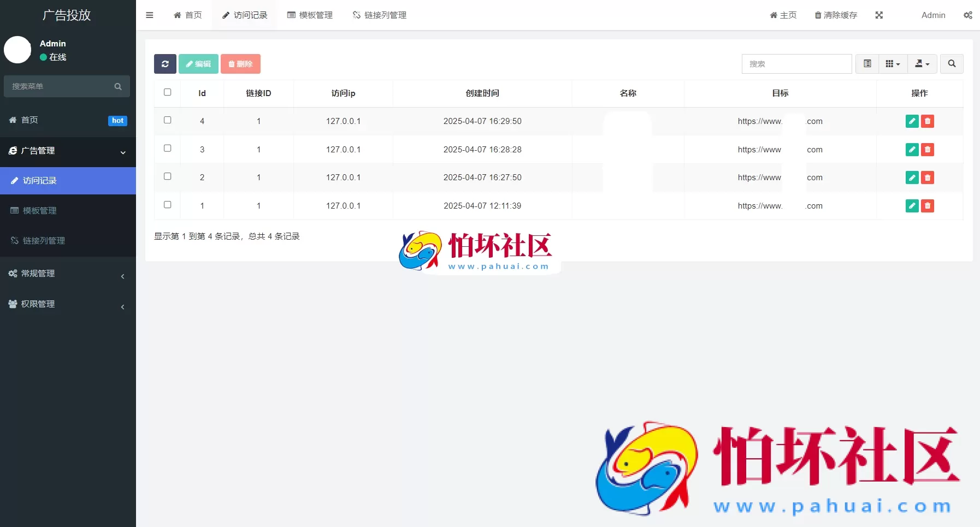Image resolution: width=980 pixels, height=527 pixels.
Task: Click inside the 搜索 search input field
Action: point(796,64)
